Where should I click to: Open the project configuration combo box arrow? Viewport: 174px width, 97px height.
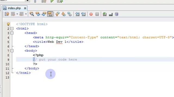pos(27,1)
